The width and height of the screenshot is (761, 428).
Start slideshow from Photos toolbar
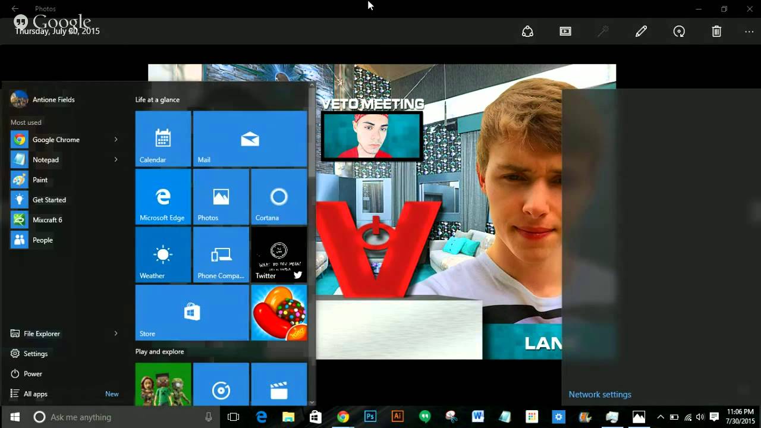point(565,32)
